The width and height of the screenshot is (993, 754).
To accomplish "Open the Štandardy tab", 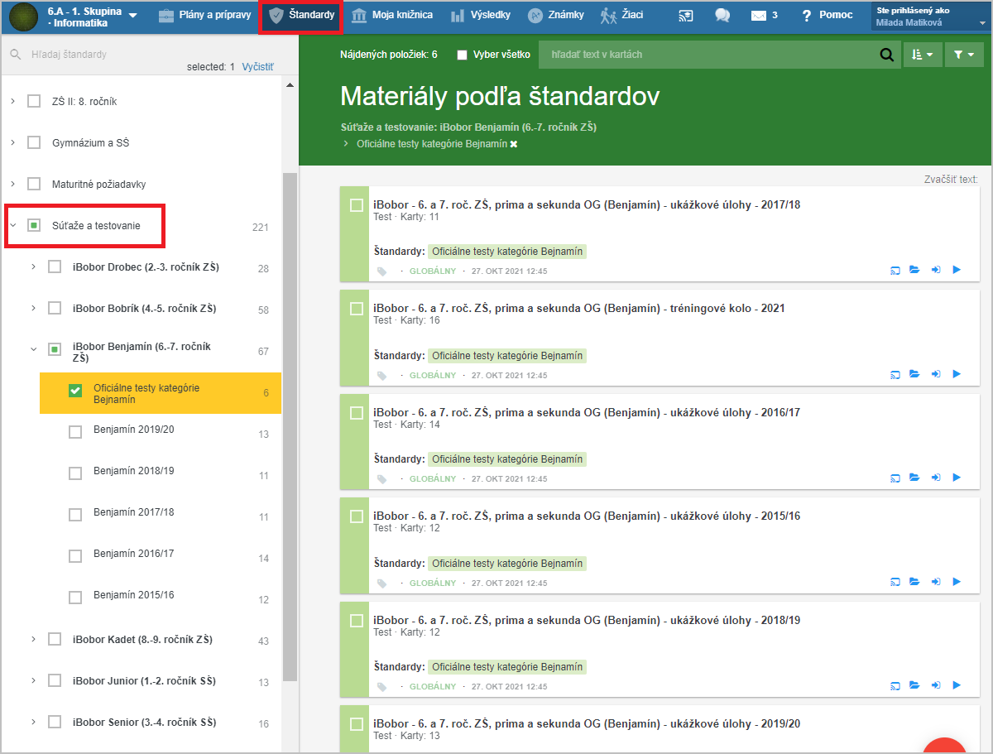I will [302, 16].
